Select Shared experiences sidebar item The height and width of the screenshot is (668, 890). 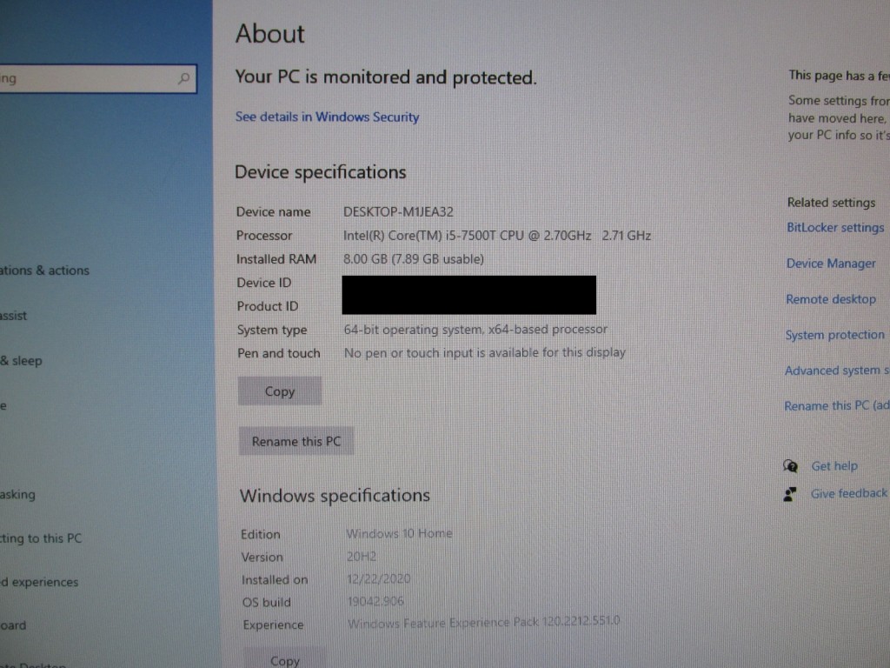[39, 582]
